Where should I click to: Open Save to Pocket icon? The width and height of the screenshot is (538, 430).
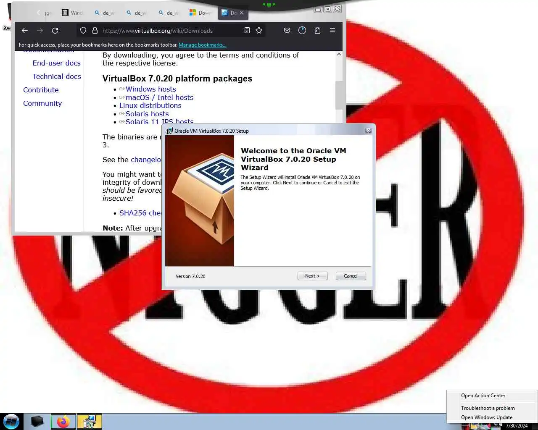point(287,31)
